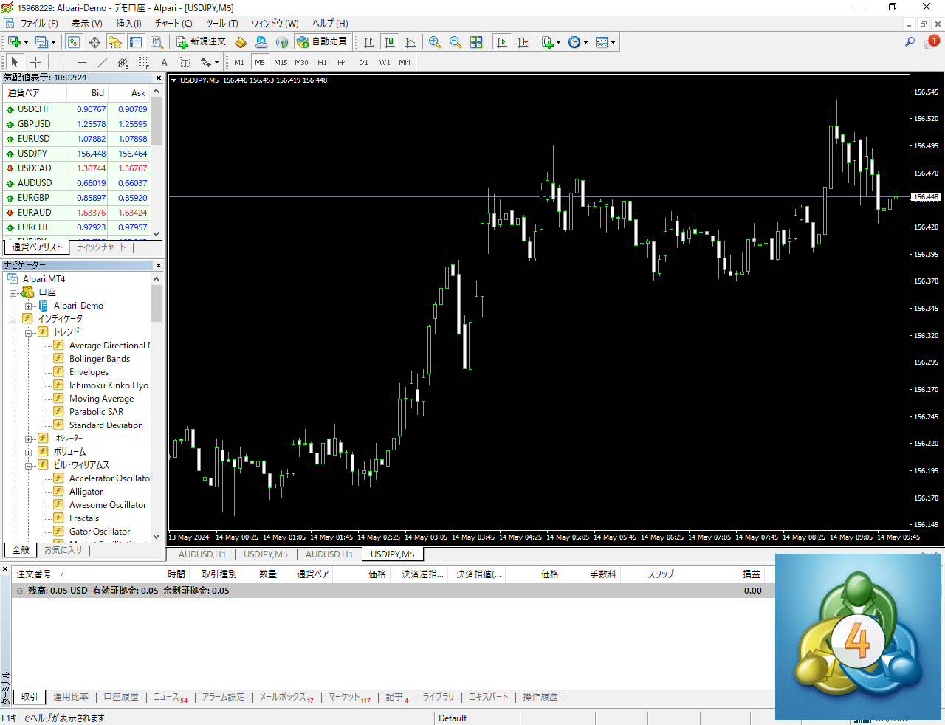The width and height of the screenshot is (945, 725).
Task: Set timeframe to H4
Action: [343, 63]
